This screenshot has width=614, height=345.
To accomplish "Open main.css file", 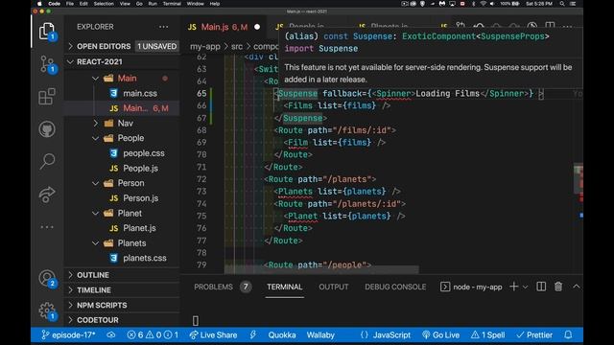I will [x=140, y=94].
